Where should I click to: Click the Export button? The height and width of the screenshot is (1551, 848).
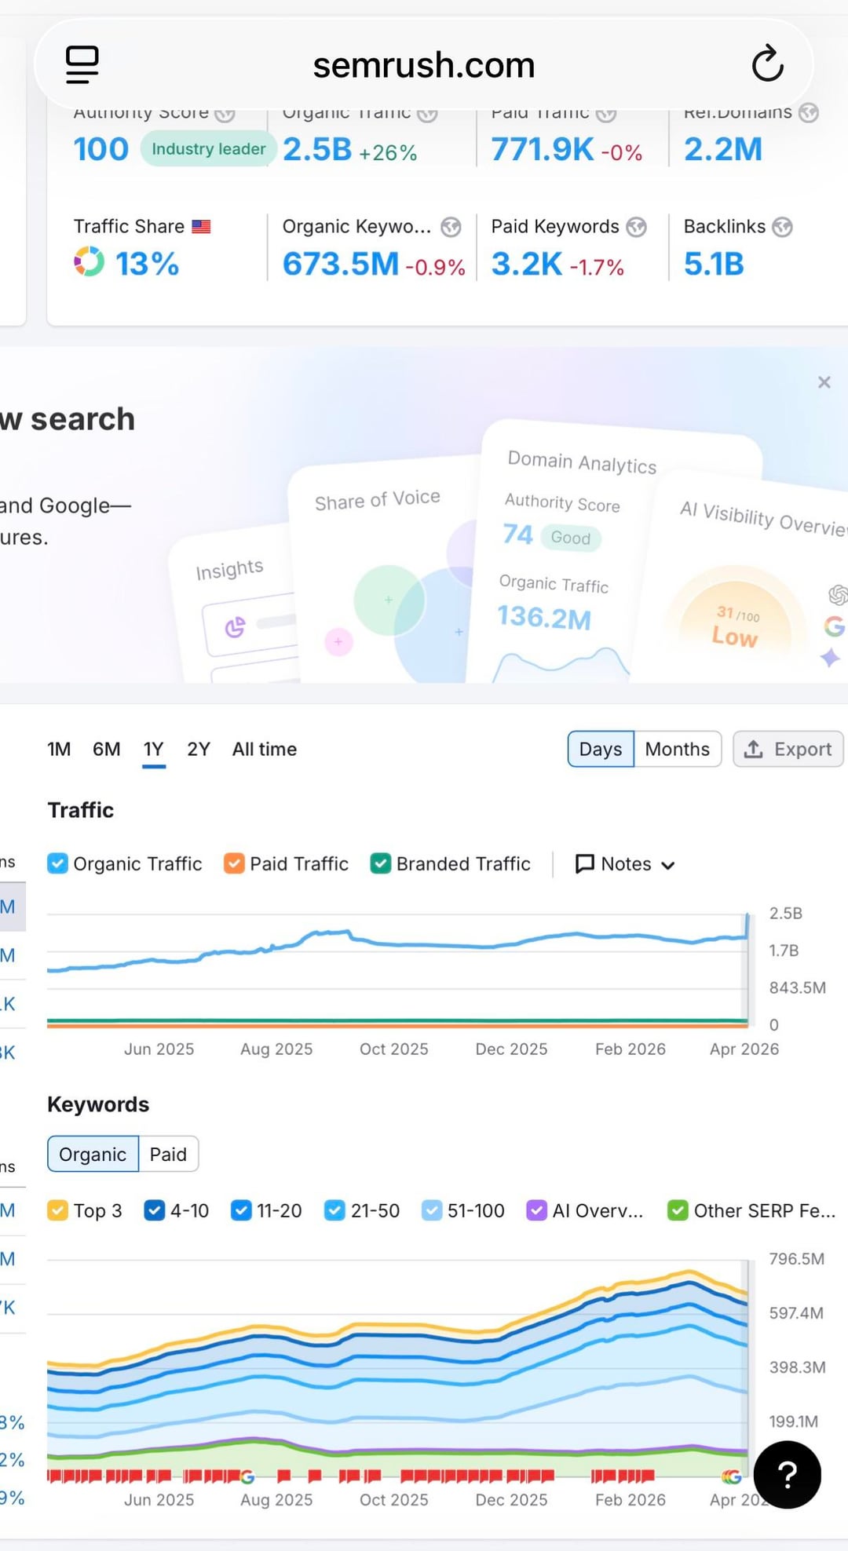tap(788, 749)
